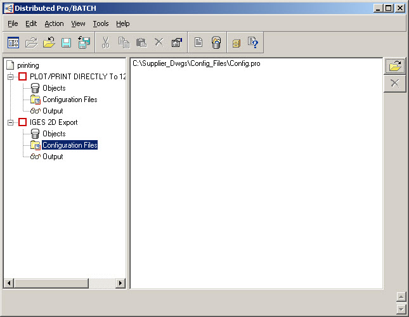The height and width of the screenshot is (317, 409).
Task: Click the yellow stacked boxes toolbar icon
Action: pyautogui.click(x=237, y=43)
